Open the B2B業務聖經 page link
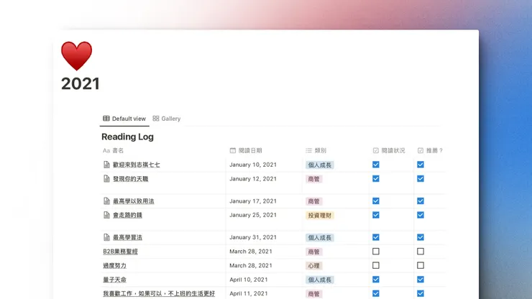 click(x=121, y=252)
